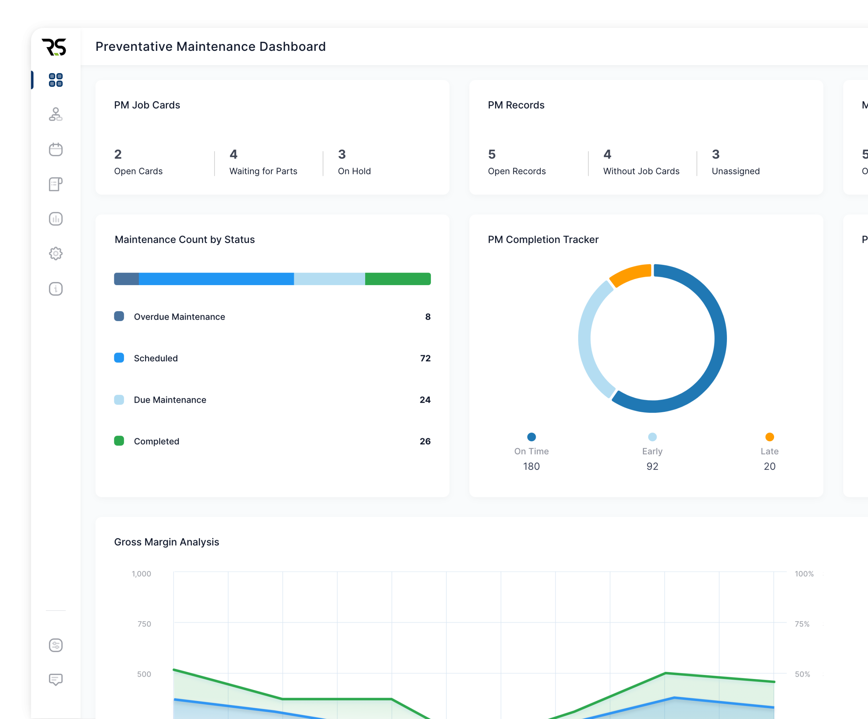The image size is (868, 719).
Task: Click the Completed legend swatch
Action: click(119, 441)
